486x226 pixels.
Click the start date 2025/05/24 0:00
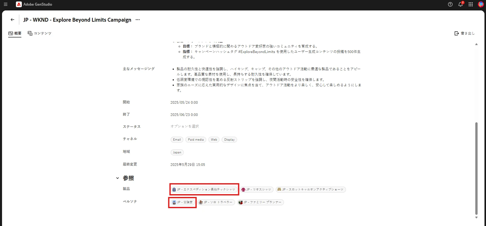(184, 102)
